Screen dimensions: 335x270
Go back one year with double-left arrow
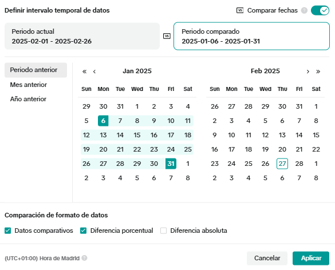pos(84,72)
